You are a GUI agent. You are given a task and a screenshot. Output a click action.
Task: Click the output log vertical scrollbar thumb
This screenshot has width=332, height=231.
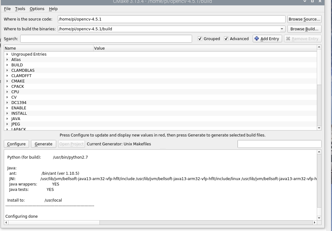pos(319,211)
